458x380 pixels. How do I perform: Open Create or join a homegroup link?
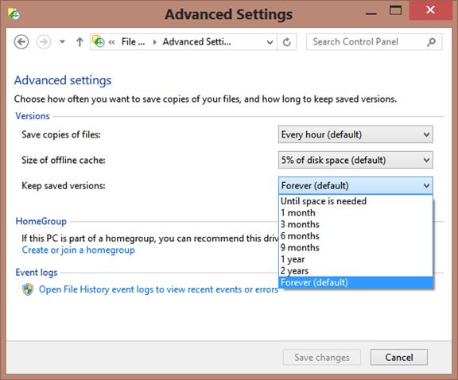(x=78, y=250)
